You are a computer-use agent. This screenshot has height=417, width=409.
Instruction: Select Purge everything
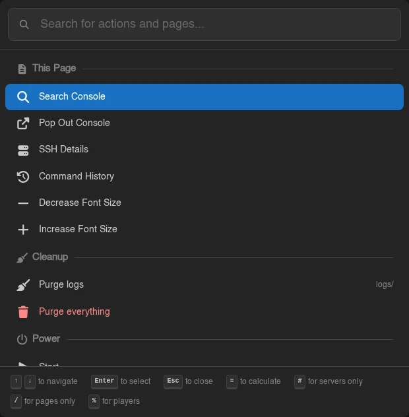(x=204, y=311)
